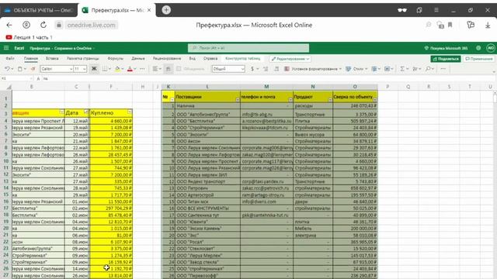
Task: Switch to the Рецензирование ribbon tab
Action: tap(167, 59)
